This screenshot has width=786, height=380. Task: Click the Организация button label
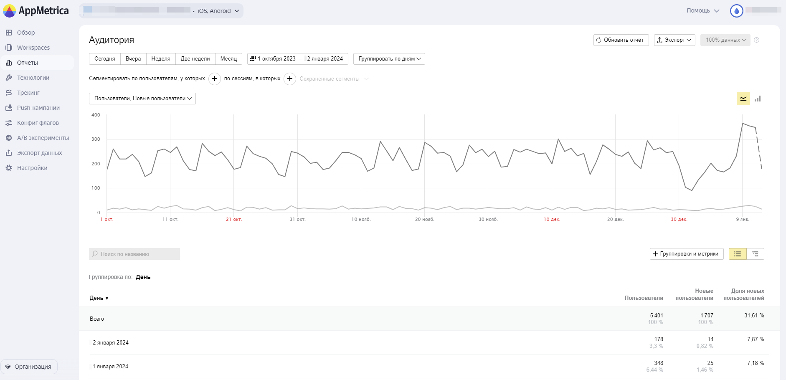click(33, 367)
